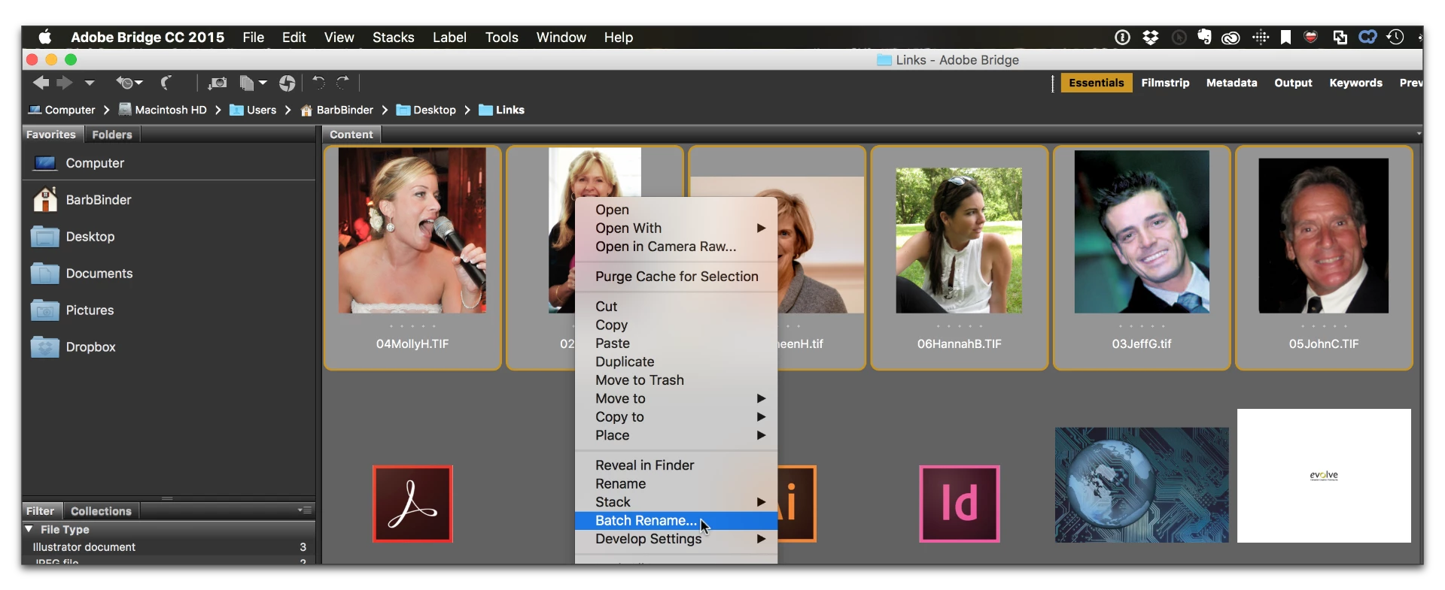The width and height of the screenshot is (1445, 590).
Task: Select the Content panel tab
Action: 351,135
